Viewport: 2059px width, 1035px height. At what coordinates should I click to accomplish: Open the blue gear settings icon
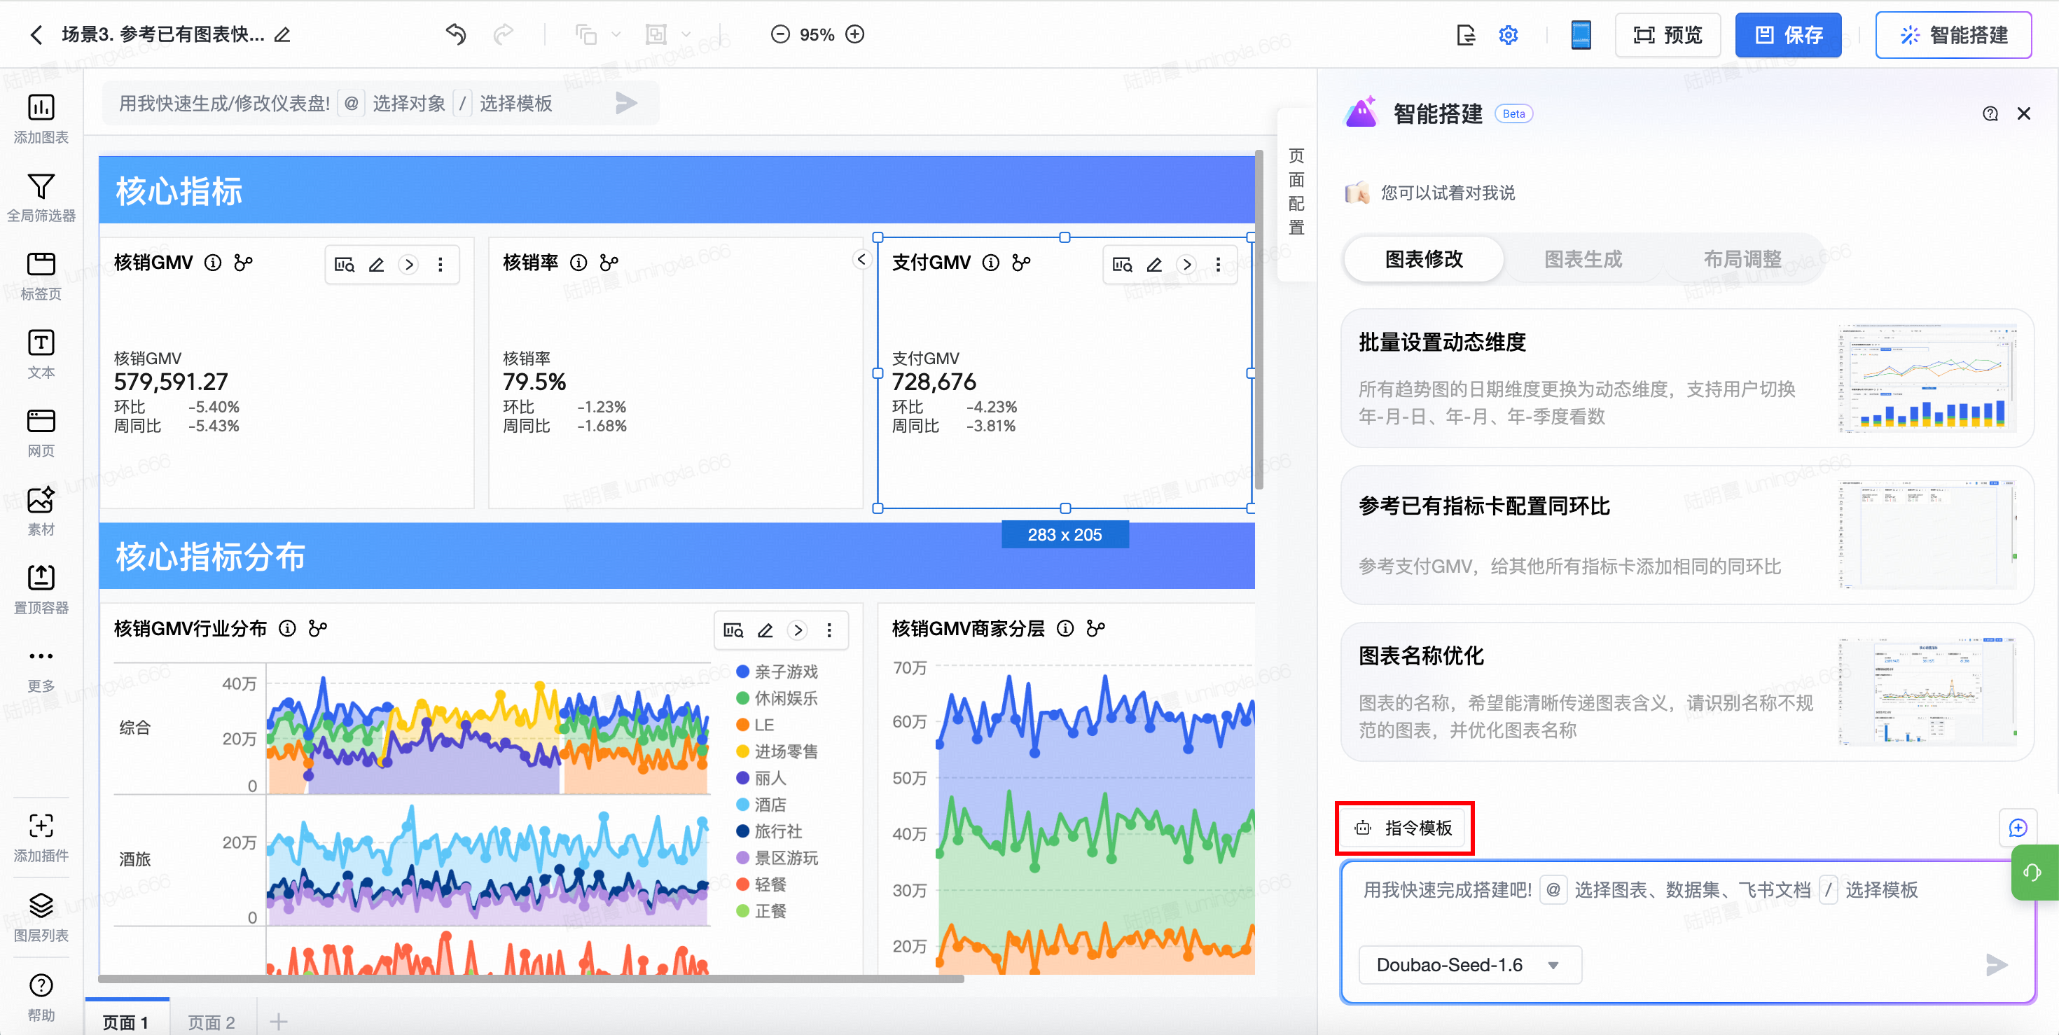click(1507, 34)
